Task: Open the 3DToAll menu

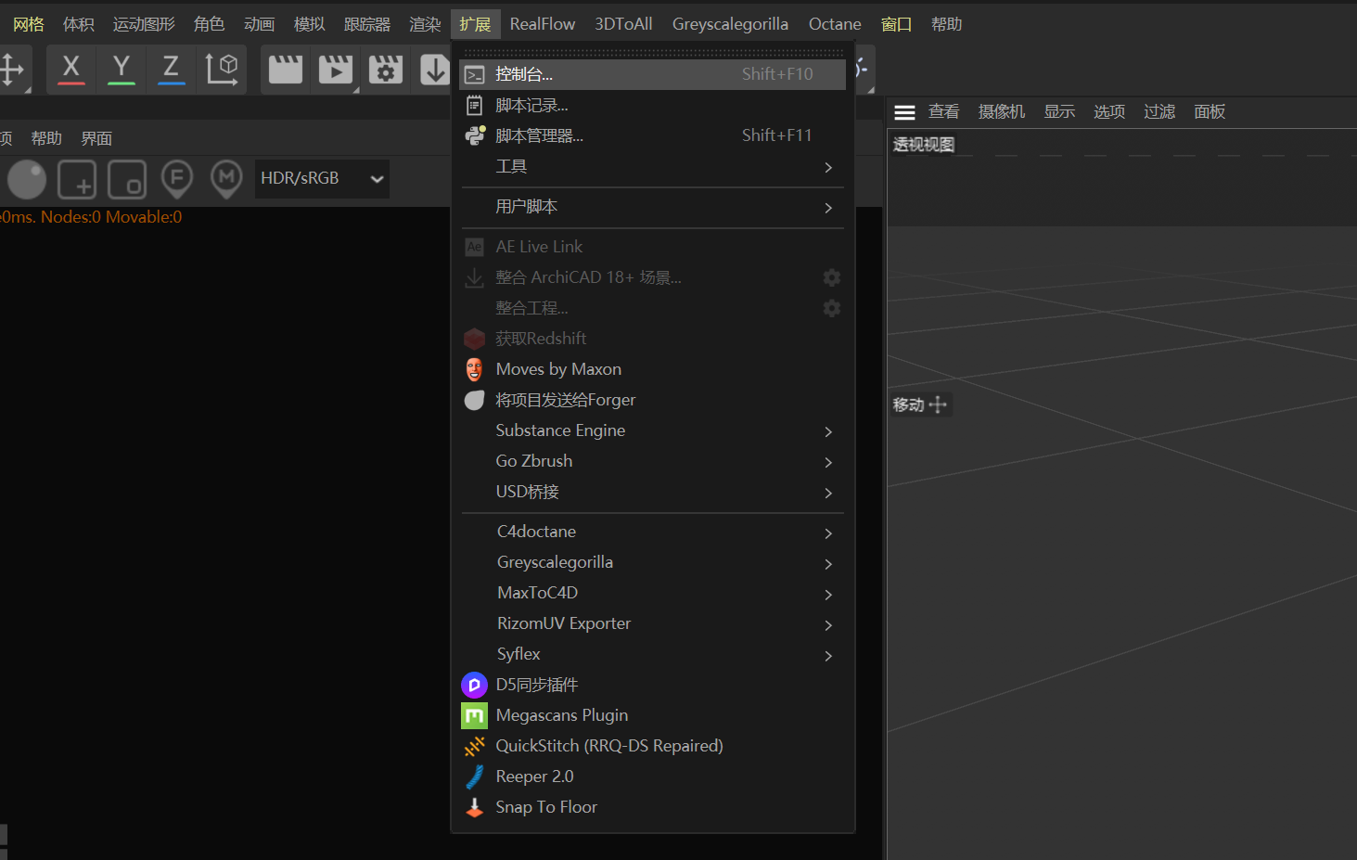Action: click(x=623, y=24)
